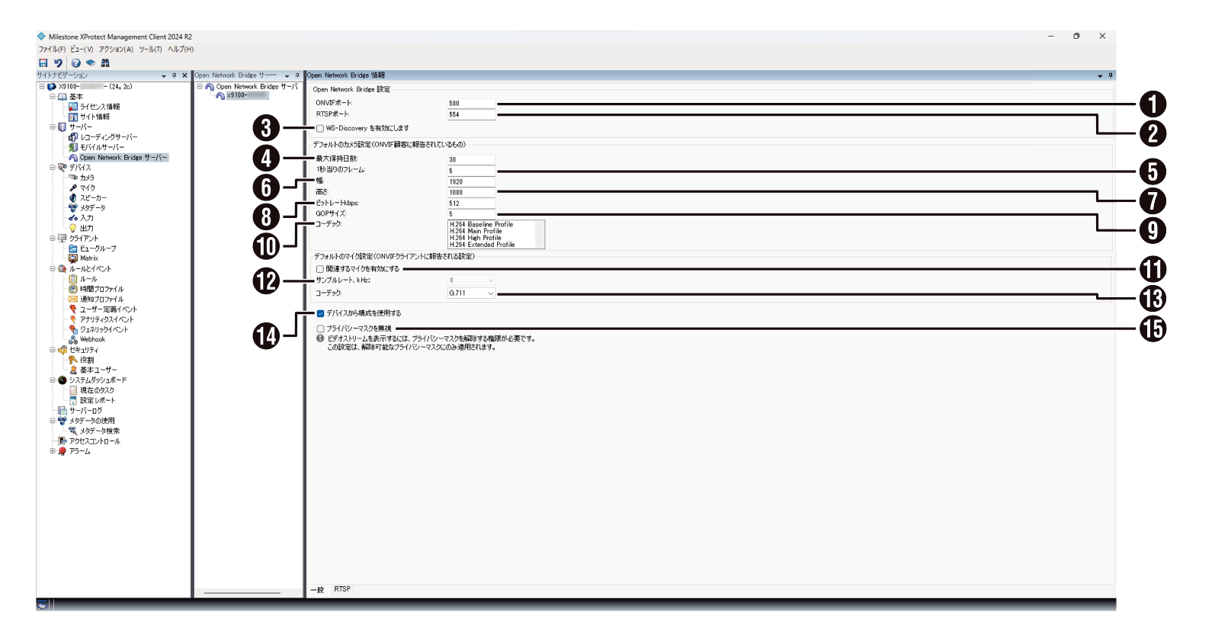Image resolution: width=1215 pixels, height=641 pixels.
Task: Click the Undo toolbar icon
Action: [58, 63]
